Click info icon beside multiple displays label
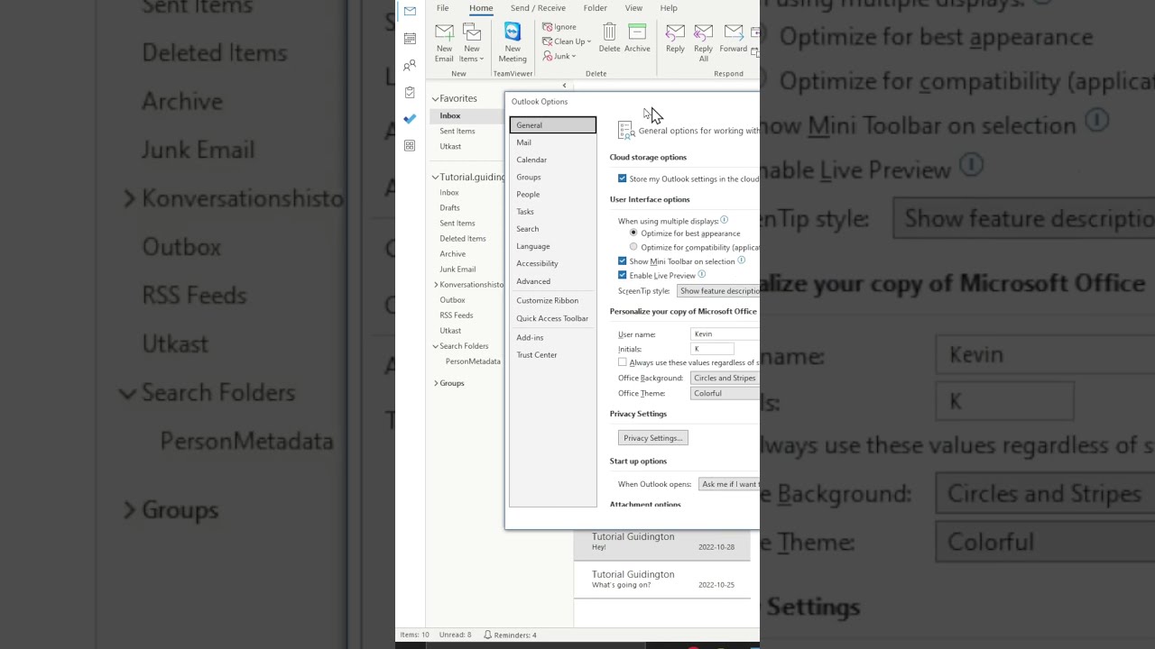The image size is (1155, 649). click(x=724, y=220)
